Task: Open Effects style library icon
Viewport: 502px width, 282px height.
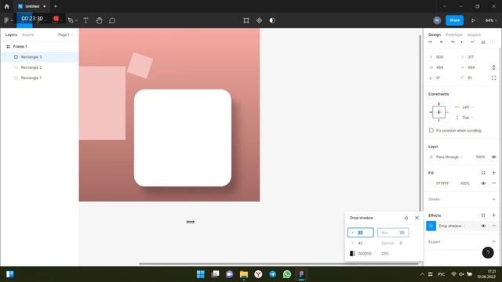Action: [x=483, y=215]
